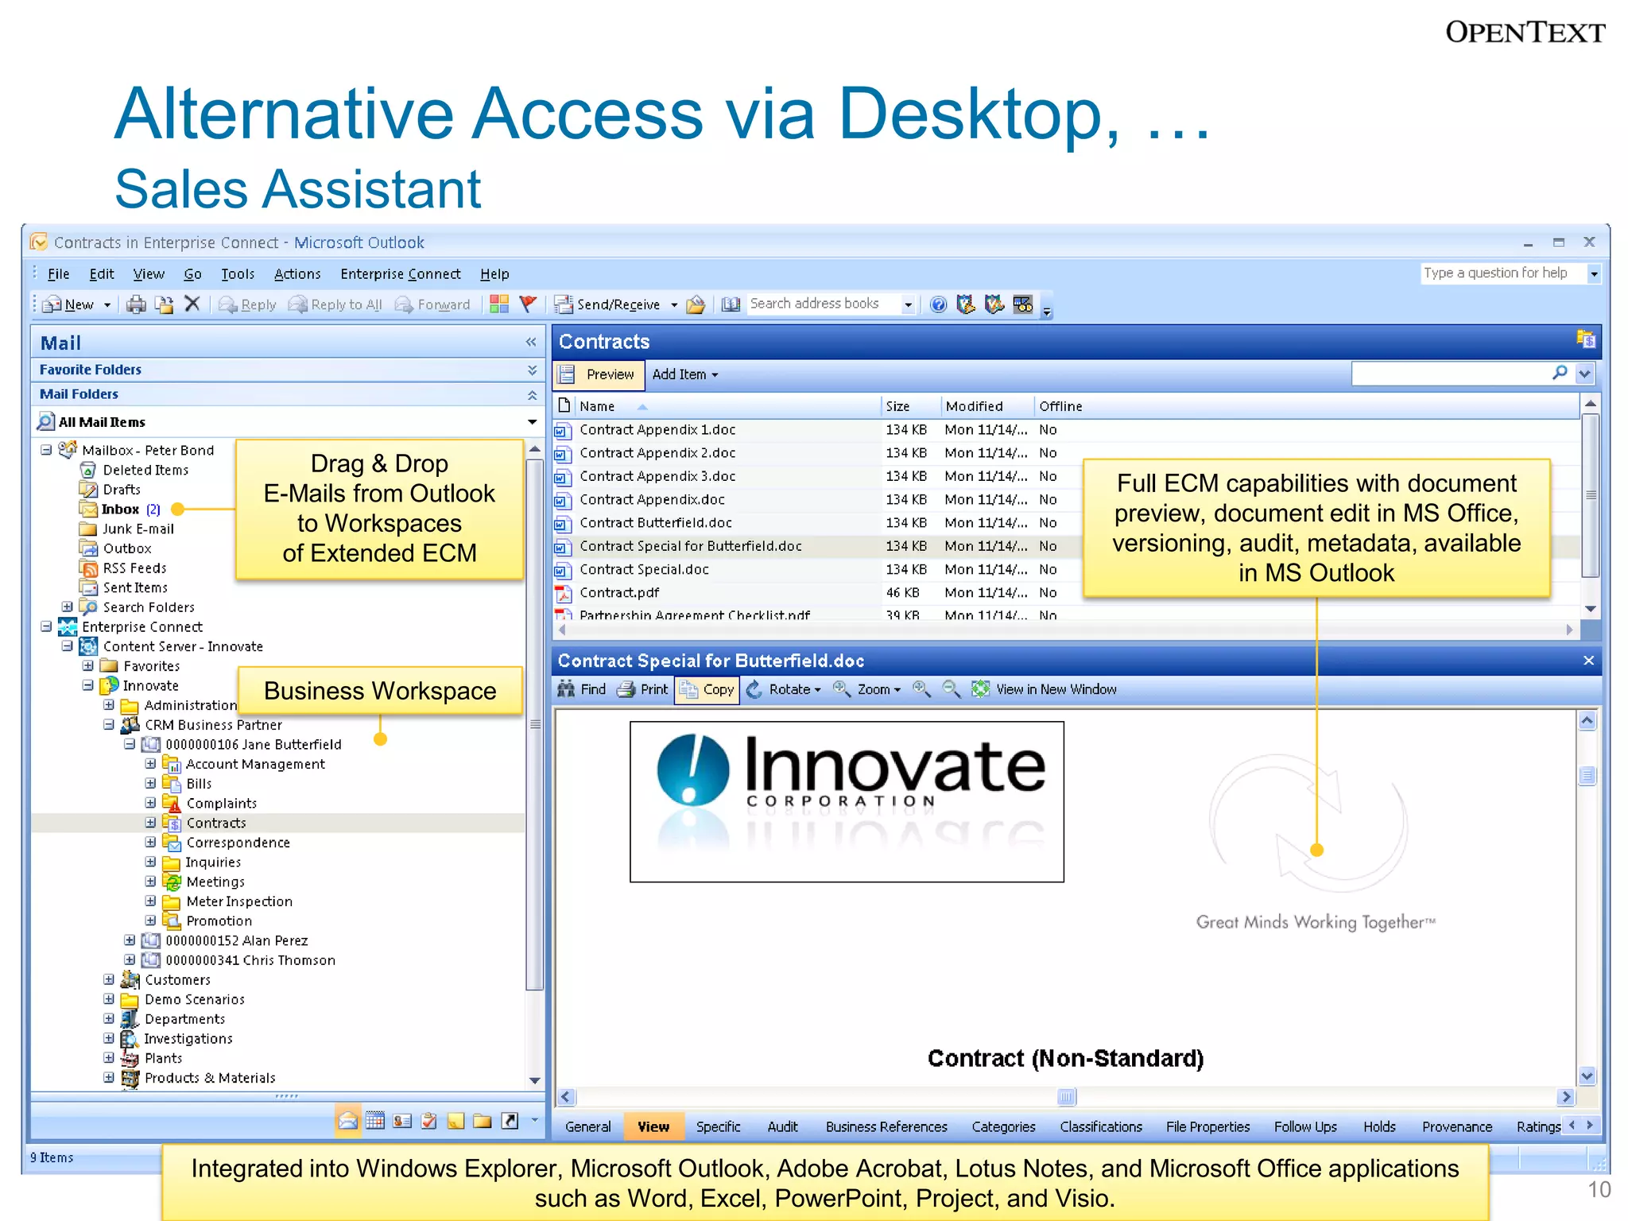Open the Tools menu
The height and width of the screenshot is (1221, 1628).
tap(238, 274)
